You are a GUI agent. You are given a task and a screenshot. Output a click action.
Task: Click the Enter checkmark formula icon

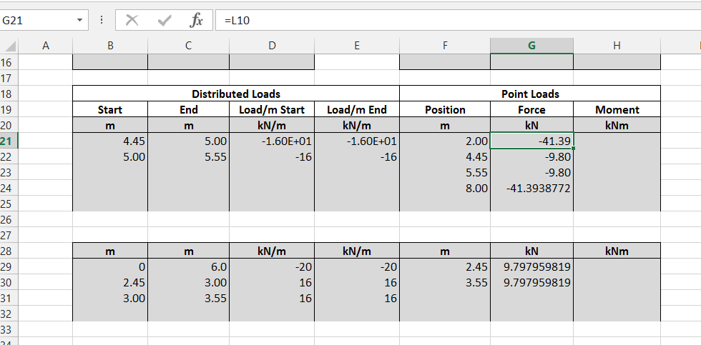pos(164,21)
